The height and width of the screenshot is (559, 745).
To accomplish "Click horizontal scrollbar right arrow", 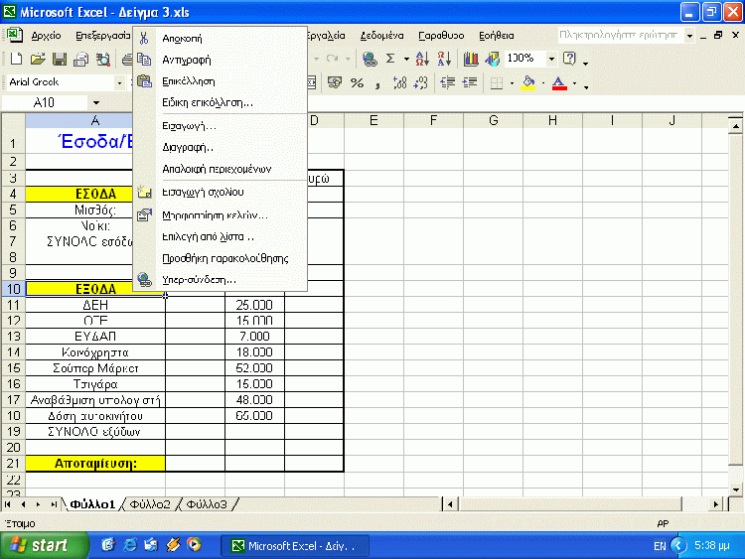I will pyautogui.click(x=715, y=504).
